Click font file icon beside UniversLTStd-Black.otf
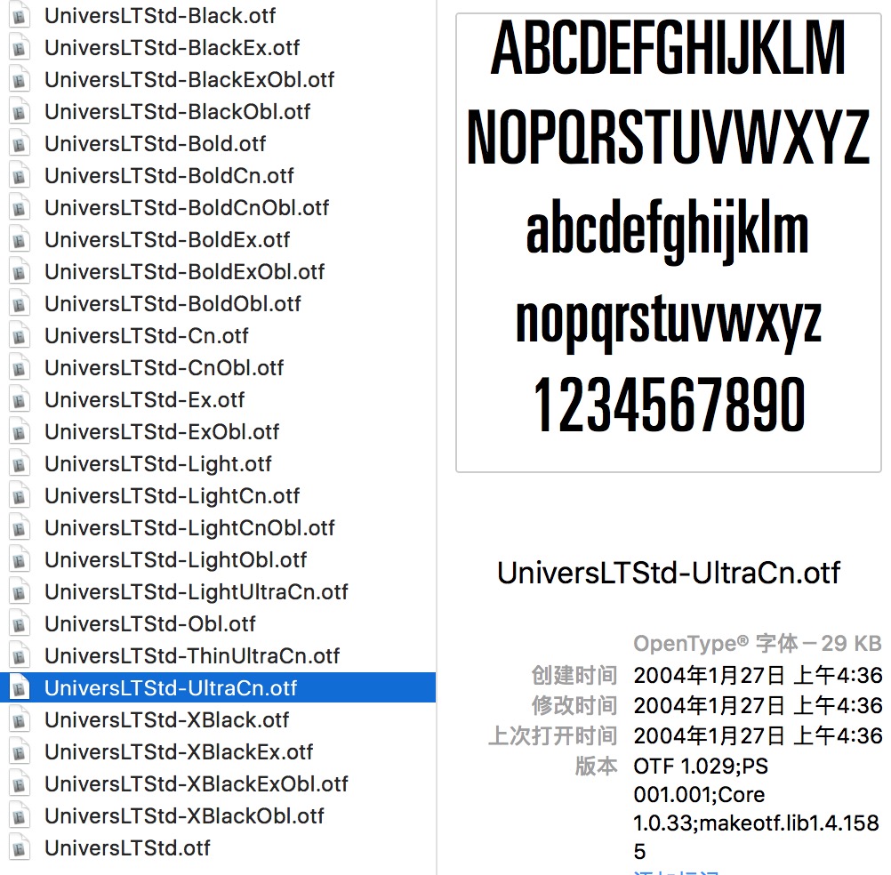 [x=19, y=16]
